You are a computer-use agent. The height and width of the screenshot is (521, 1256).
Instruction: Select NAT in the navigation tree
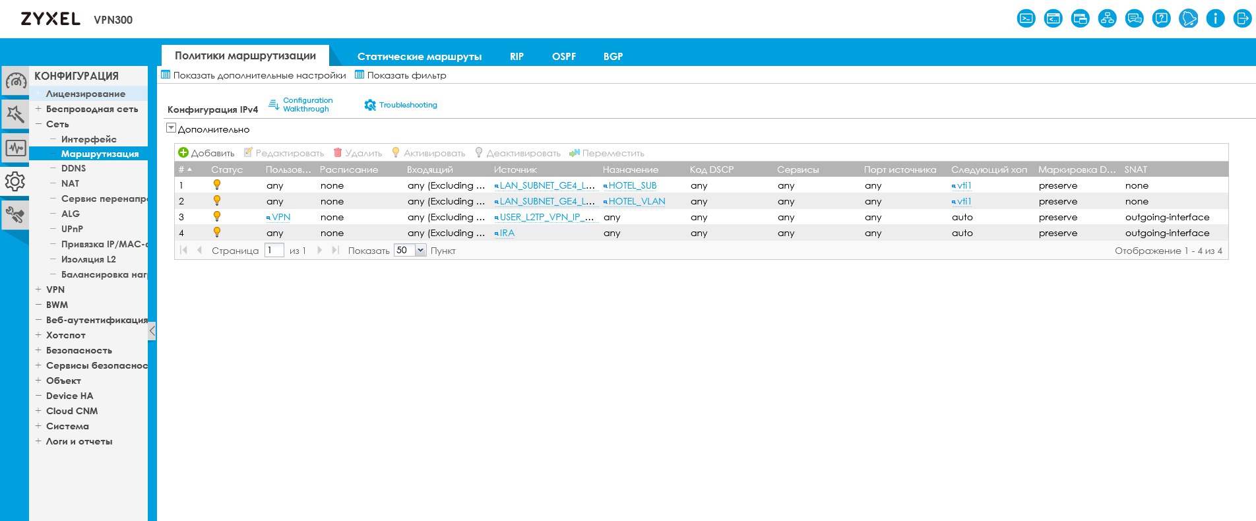pos(70,183)
